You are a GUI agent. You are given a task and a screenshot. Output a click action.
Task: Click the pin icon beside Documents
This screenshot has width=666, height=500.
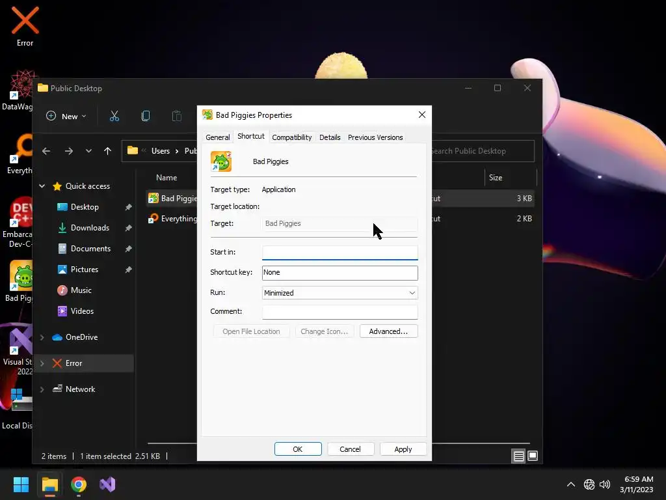[x=128, y=249]
